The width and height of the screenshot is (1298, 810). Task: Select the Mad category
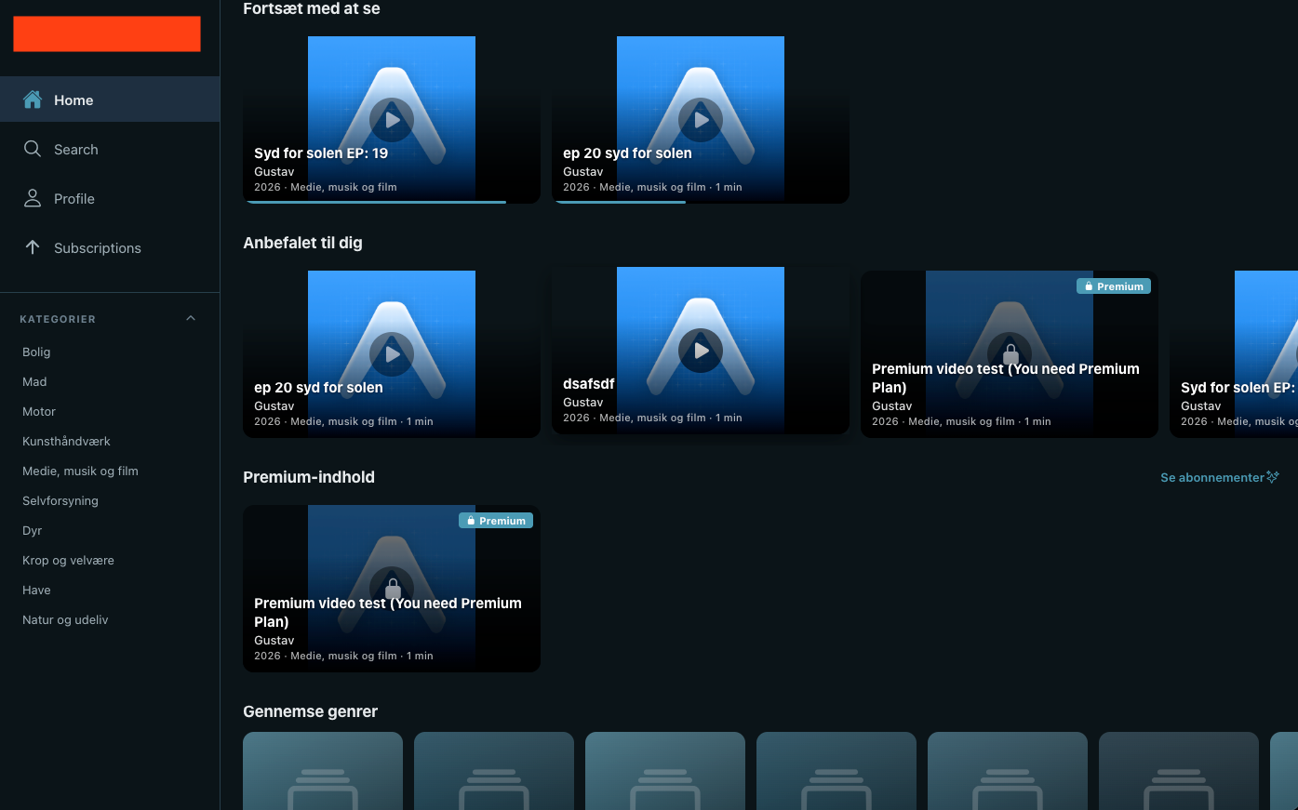coord(34,381)
